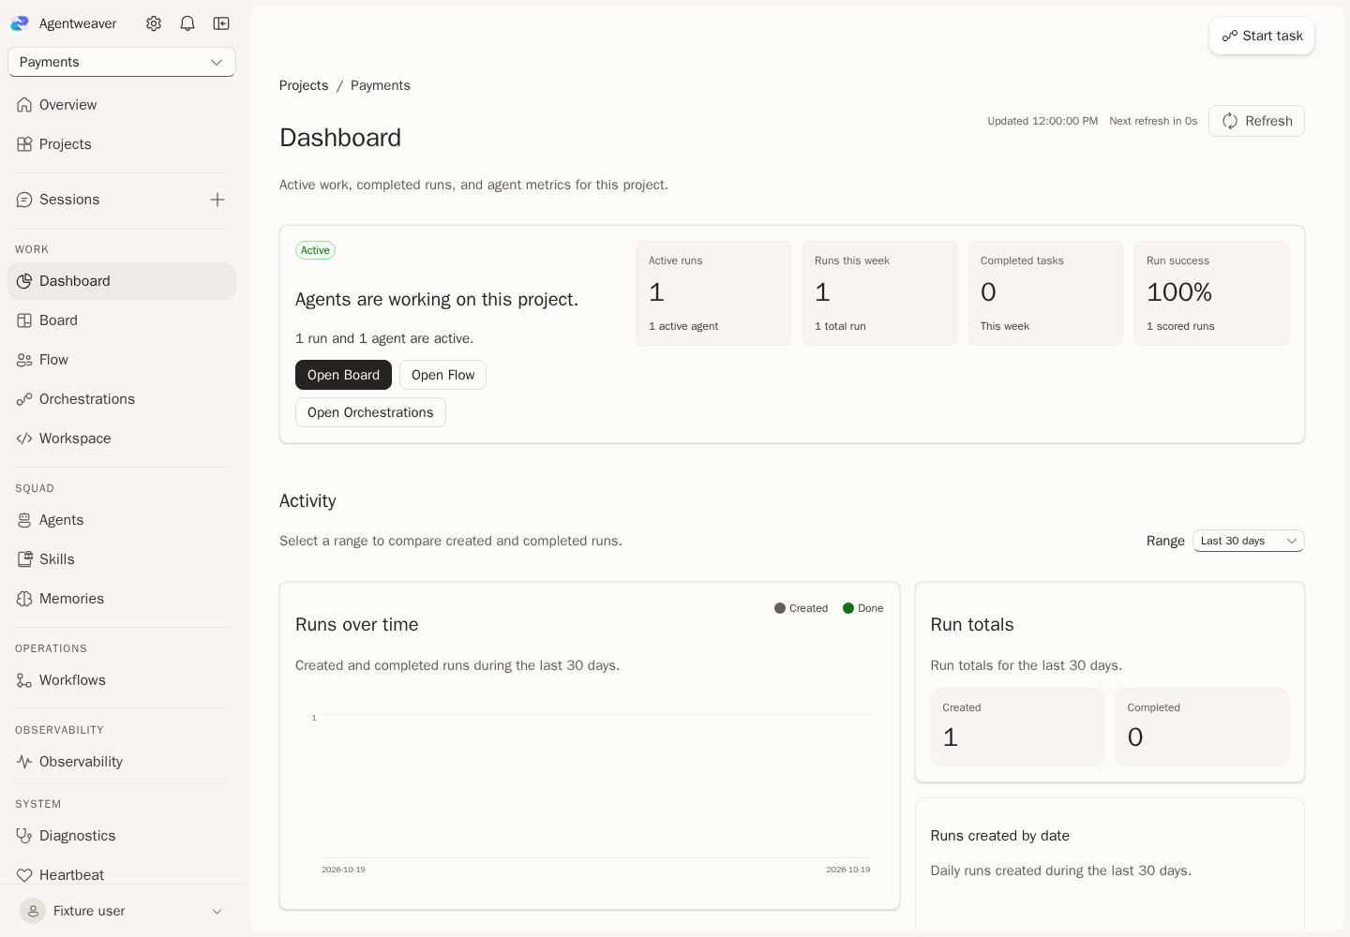Screen dimensions: 1350x937
Task: Select the Active runs metric card
Action: pyautogui.click(x=713, y=293)
